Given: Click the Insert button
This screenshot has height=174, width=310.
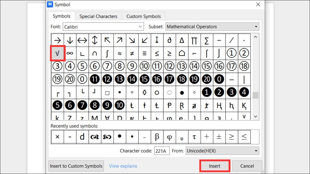Looking at the screenshot, I should 215,166.
